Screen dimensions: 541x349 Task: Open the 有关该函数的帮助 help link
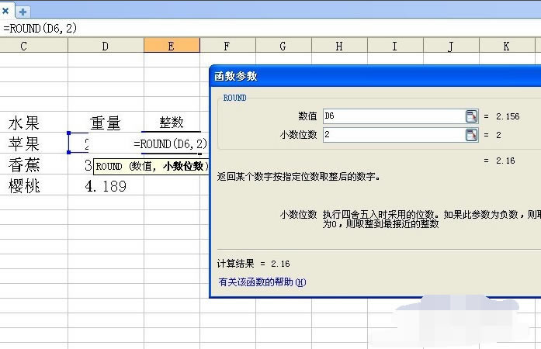click(x=262, y=282)
